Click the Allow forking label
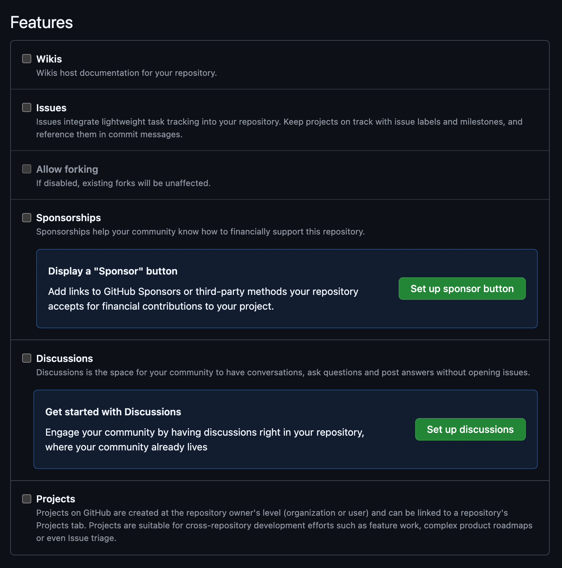 (67, 169)
